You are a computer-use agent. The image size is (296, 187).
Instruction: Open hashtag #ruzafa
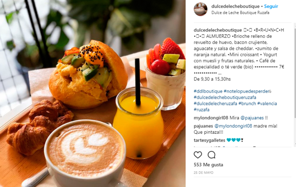pyautogui.click(x=202, y=110)
